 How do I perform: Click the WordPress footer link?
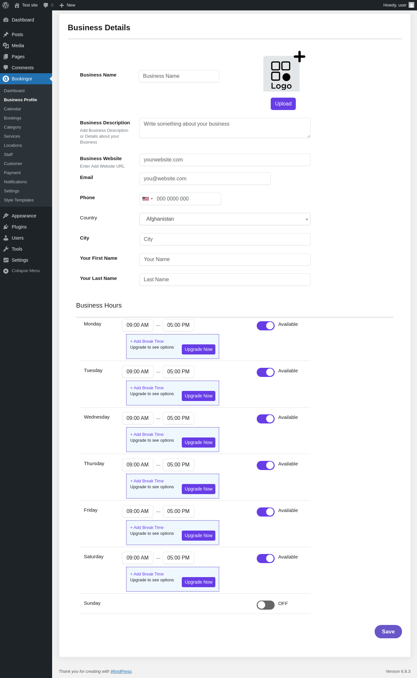(x=121, y=671)
